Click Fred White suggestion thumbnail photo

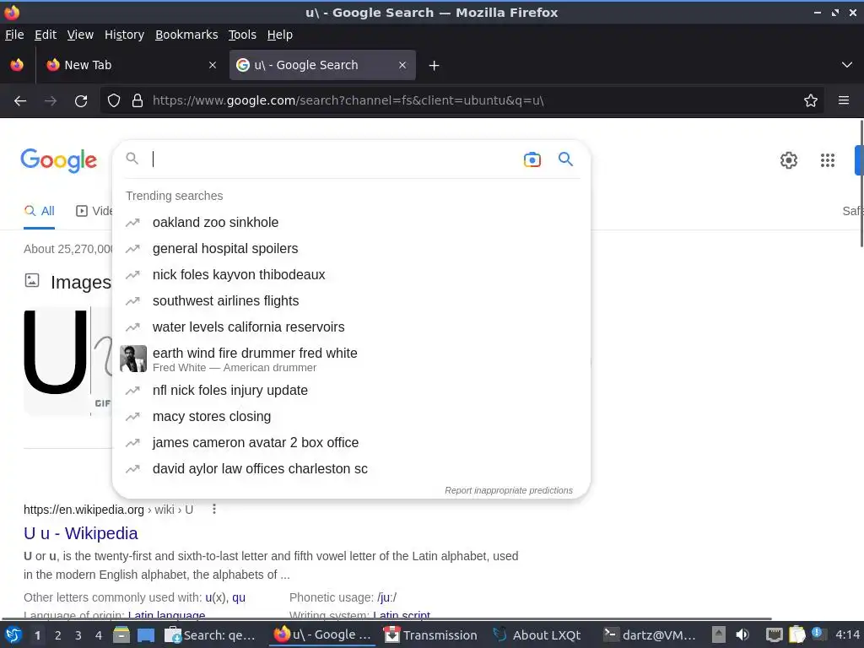[x=133, y=359]
